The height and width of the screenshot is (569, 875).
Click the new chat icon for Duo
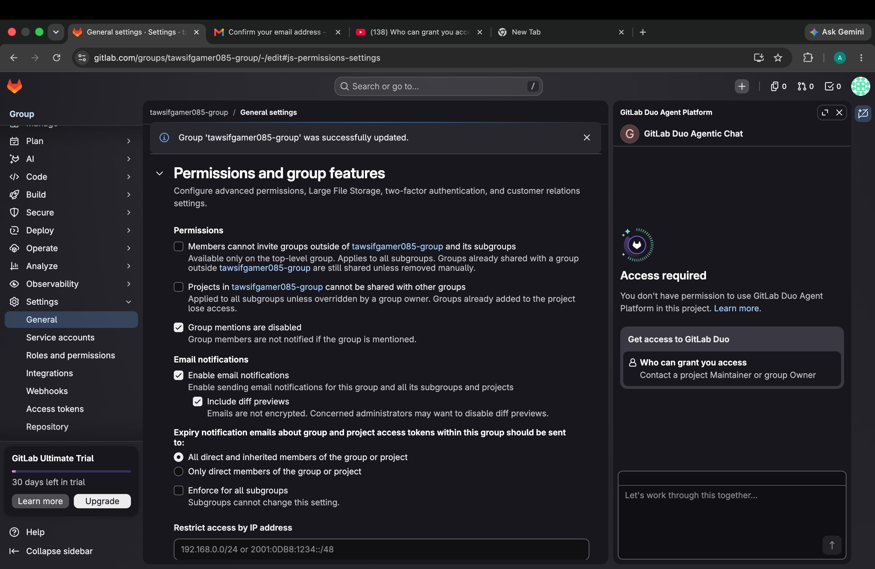click(863, 113)
